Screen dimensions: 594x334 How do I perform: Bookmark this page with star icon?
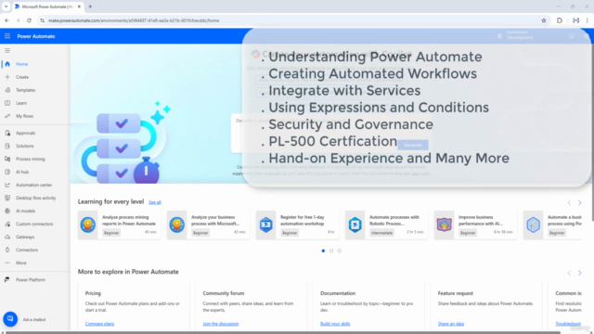544,20
